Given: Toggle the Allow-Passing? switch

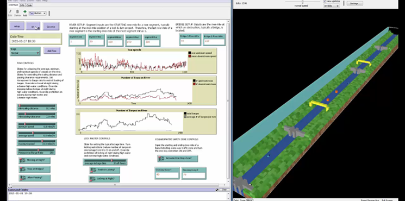Looking at the screenshot, I should pos(35,178).
